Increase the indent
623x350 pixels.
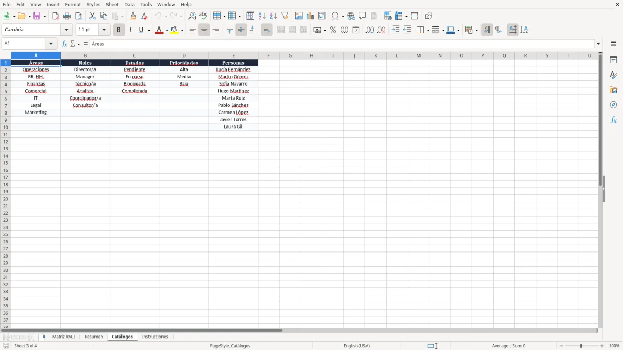click(396, 30)
